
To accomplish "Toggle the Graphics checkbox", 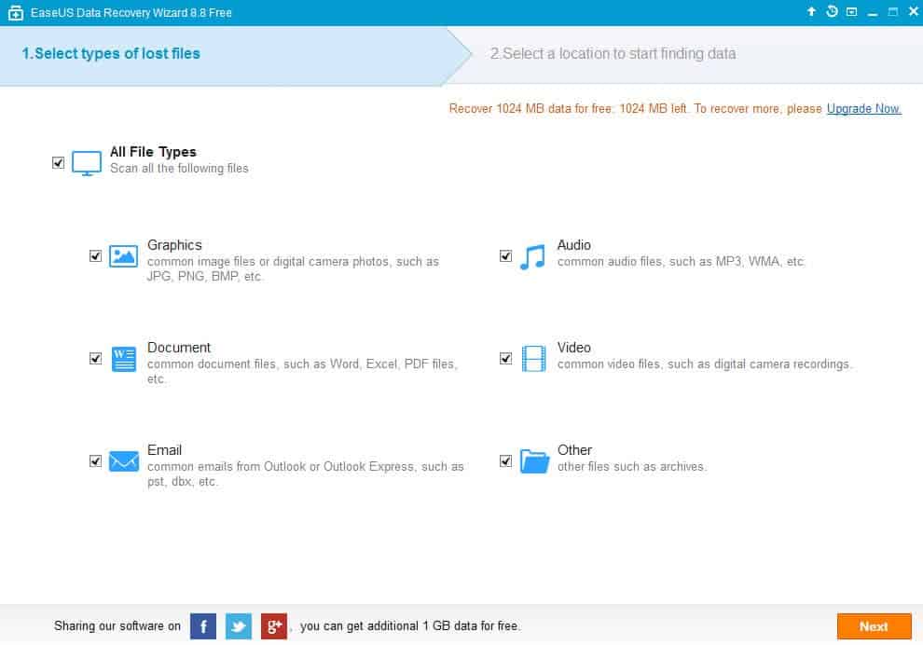I will pyautogui.click(x=95, y=255).
